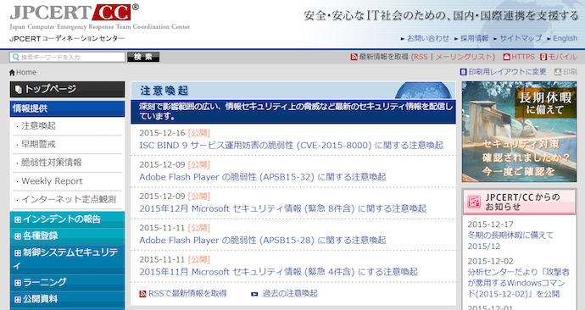Open the RSS link in header bar
585x310 pixels.
[421, 57]
